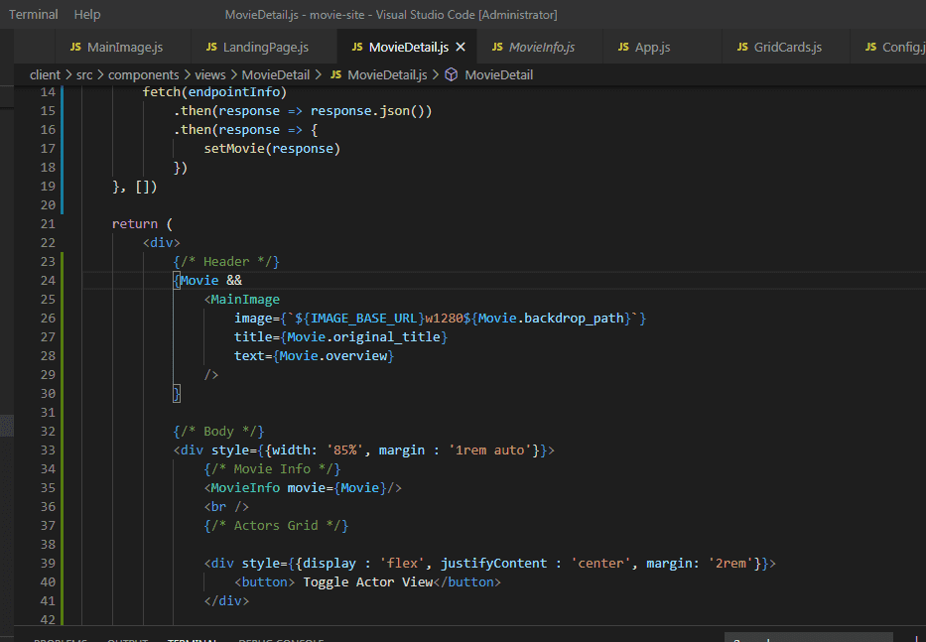Switch to the MovieInfo.js tab
The height and width of the screenshot is (642, 926).
point(541,48)
